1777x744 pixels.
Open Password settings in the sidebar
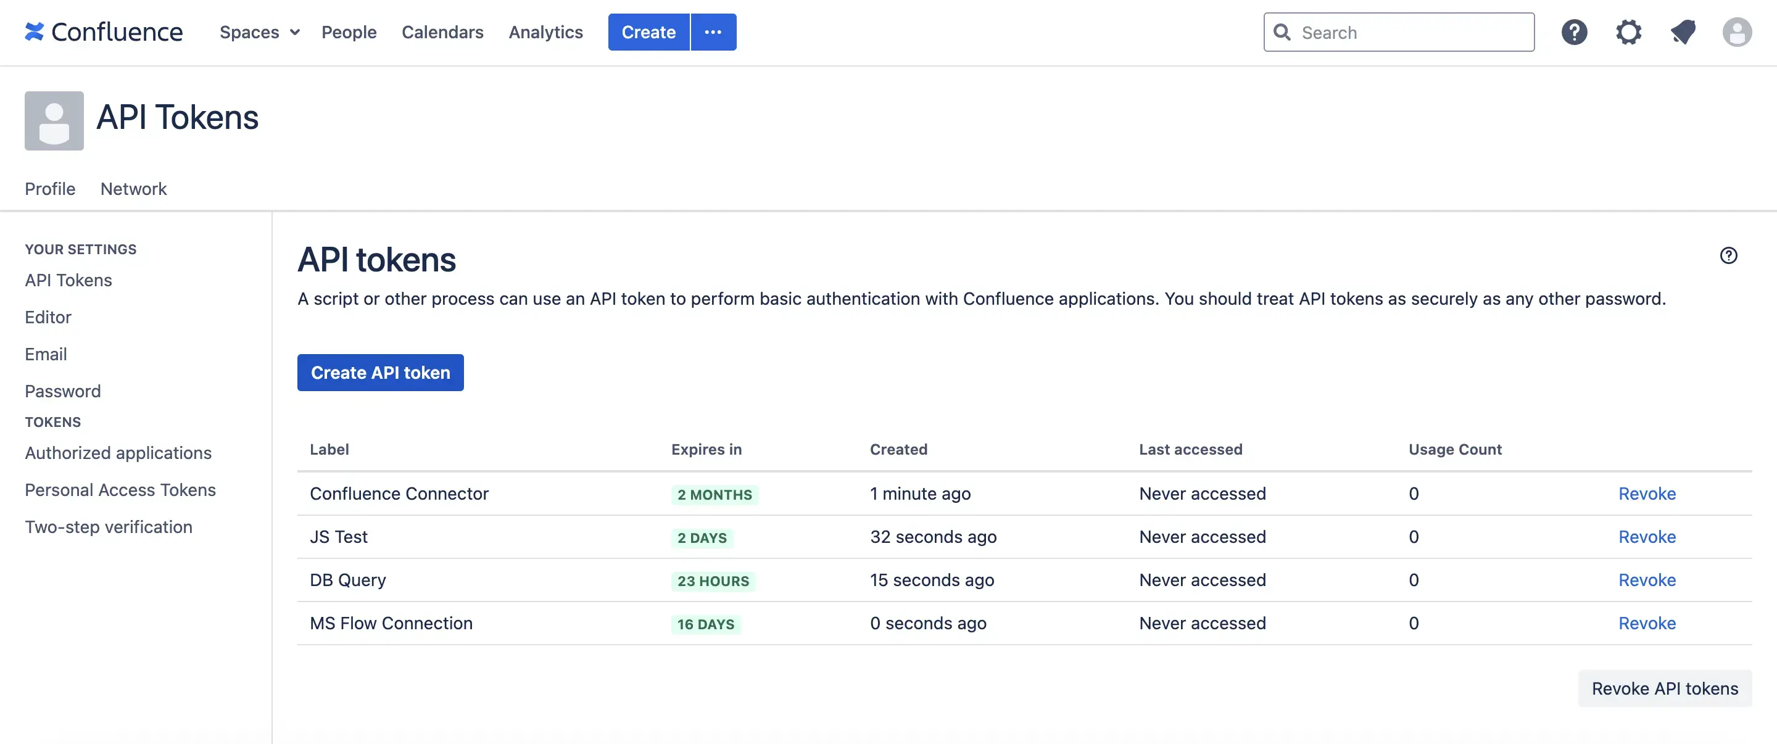pos(63,391)
